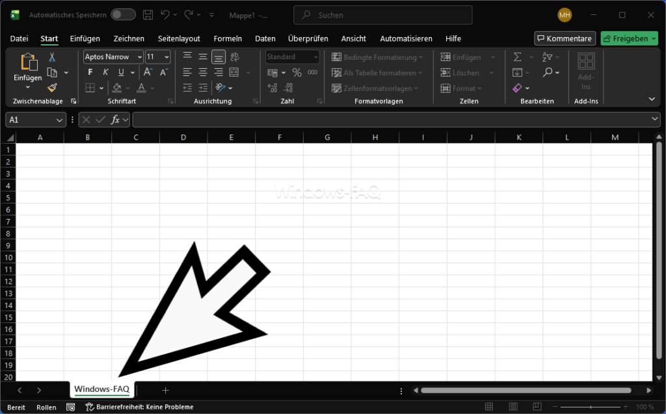Viewport: 666px width, 414px height.
Task: Toggle underline U formatting
Action: coord(121,72)
